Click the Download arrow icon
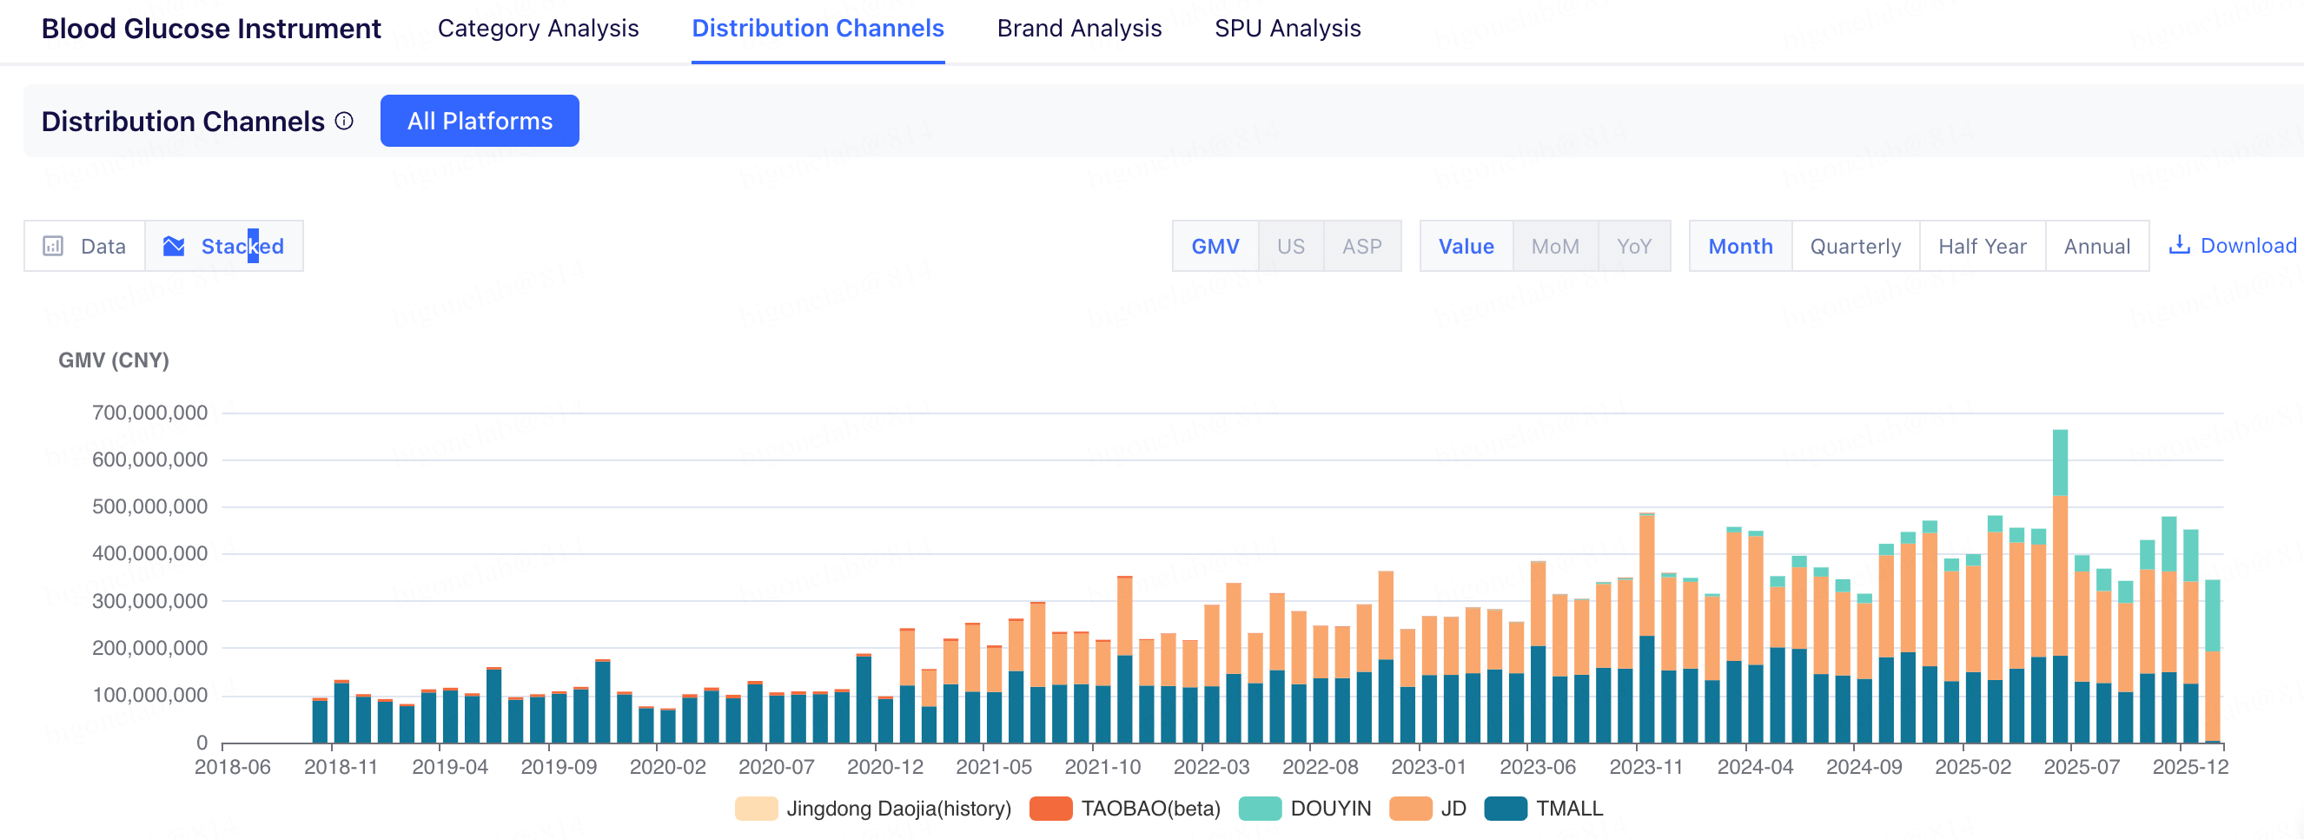Screen dimensions: 2304x839 (x=2180, y=245)
